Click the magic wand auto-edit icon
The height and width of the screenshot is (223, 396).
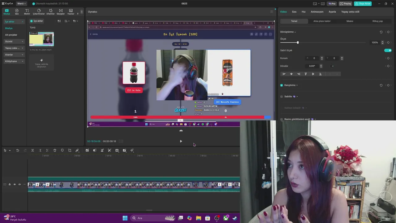point(110,150)
